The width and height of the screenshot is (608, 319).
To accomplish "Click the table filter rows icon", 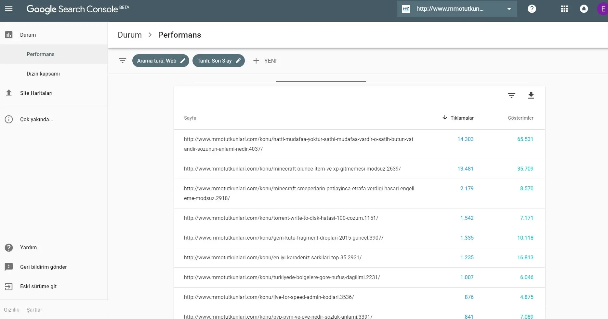I will [511, 95].
